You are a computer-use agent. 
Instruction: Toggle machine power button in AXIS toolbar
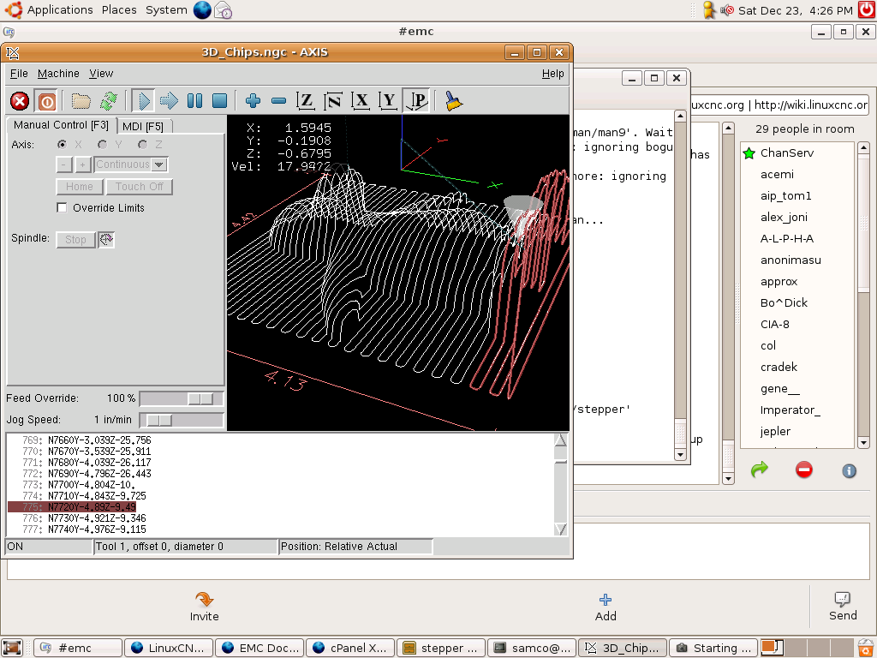[x=46, y=101]
